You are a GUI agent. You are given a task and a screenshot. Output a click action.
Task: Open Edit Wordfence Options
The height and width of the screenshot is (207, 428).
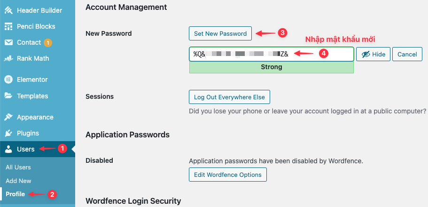point(228,175)
